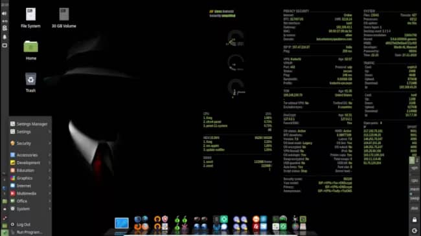The width and height of the screenshot is (421, 236).
Task: Click the lock screen padlock icon
Action: [415, 220]
